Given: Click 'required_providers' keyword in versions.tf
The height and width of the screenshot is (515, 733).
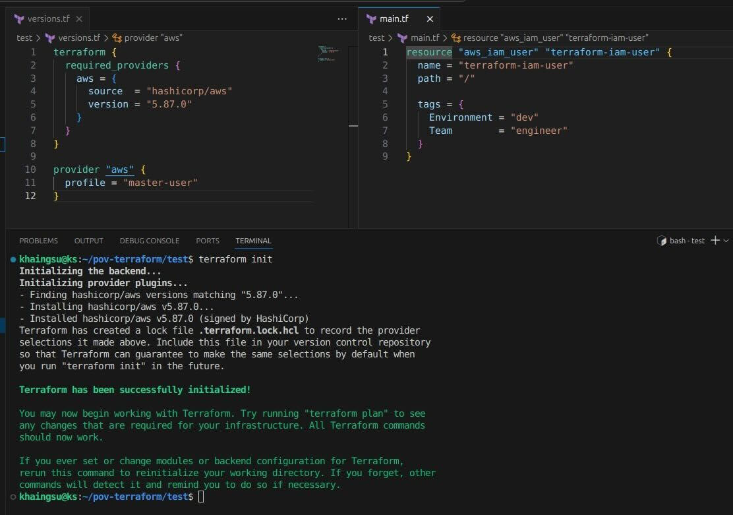Looking at the screenshot, I should (x=117, y=65).
